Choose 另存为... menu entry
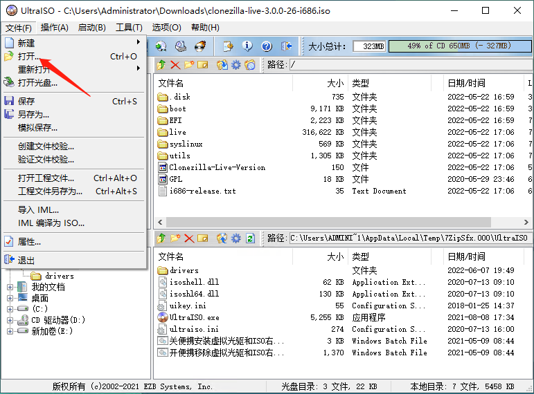The image size is (534, 394). 74,115
